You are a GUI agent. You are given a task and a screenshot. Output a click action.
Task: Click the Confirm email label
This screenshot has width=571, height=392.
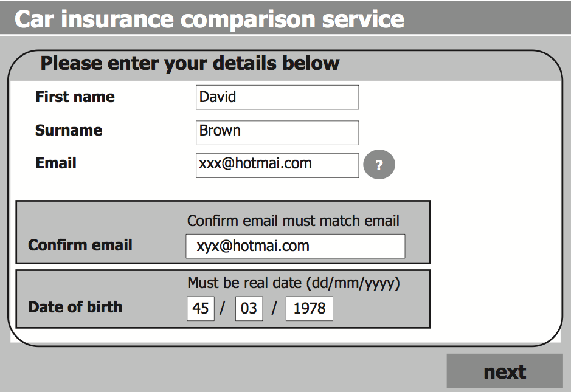(x=80, y=246)
